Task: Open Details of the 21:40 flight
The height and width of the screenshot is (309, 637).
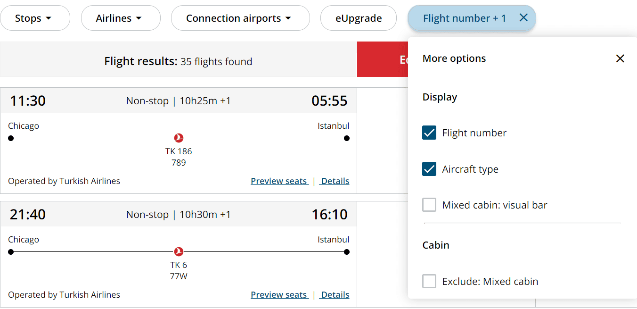Action: pyautogui.click(x=335, y=295)
